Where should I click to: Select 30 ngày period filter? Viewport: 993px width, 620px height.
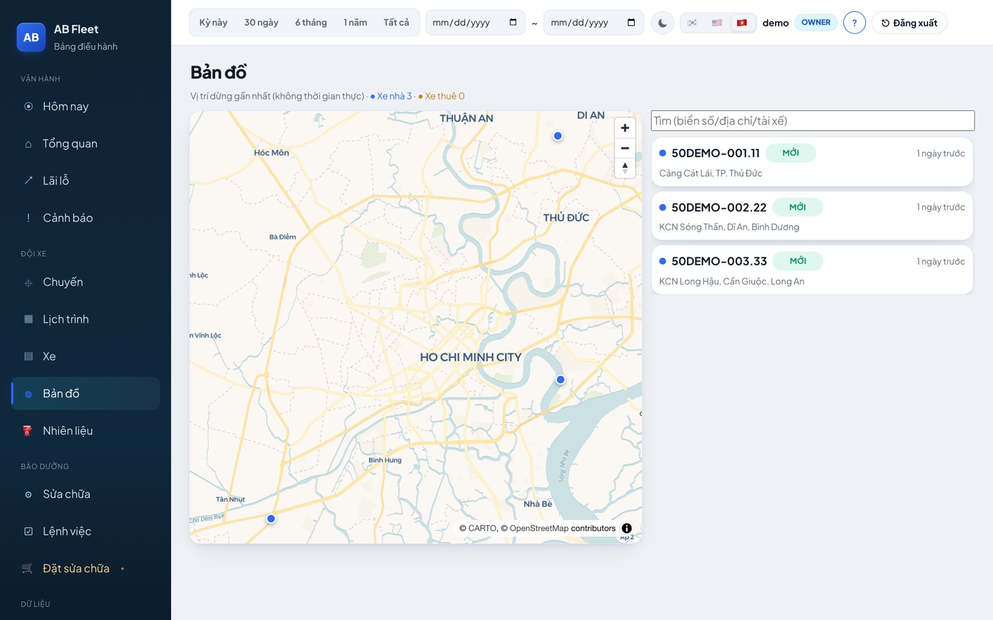pyautogui.click(x=261, y=23)
